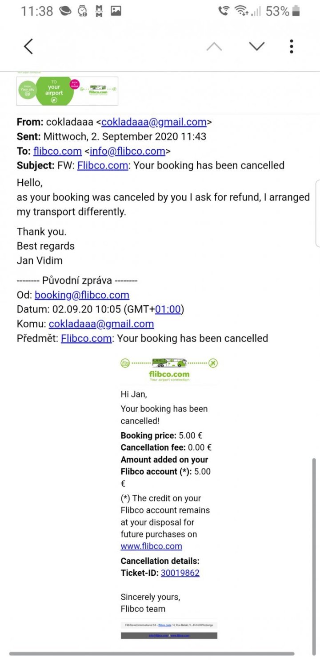Open info@flibco.com email link
The image size is (320, 660).
coord(128,151)
